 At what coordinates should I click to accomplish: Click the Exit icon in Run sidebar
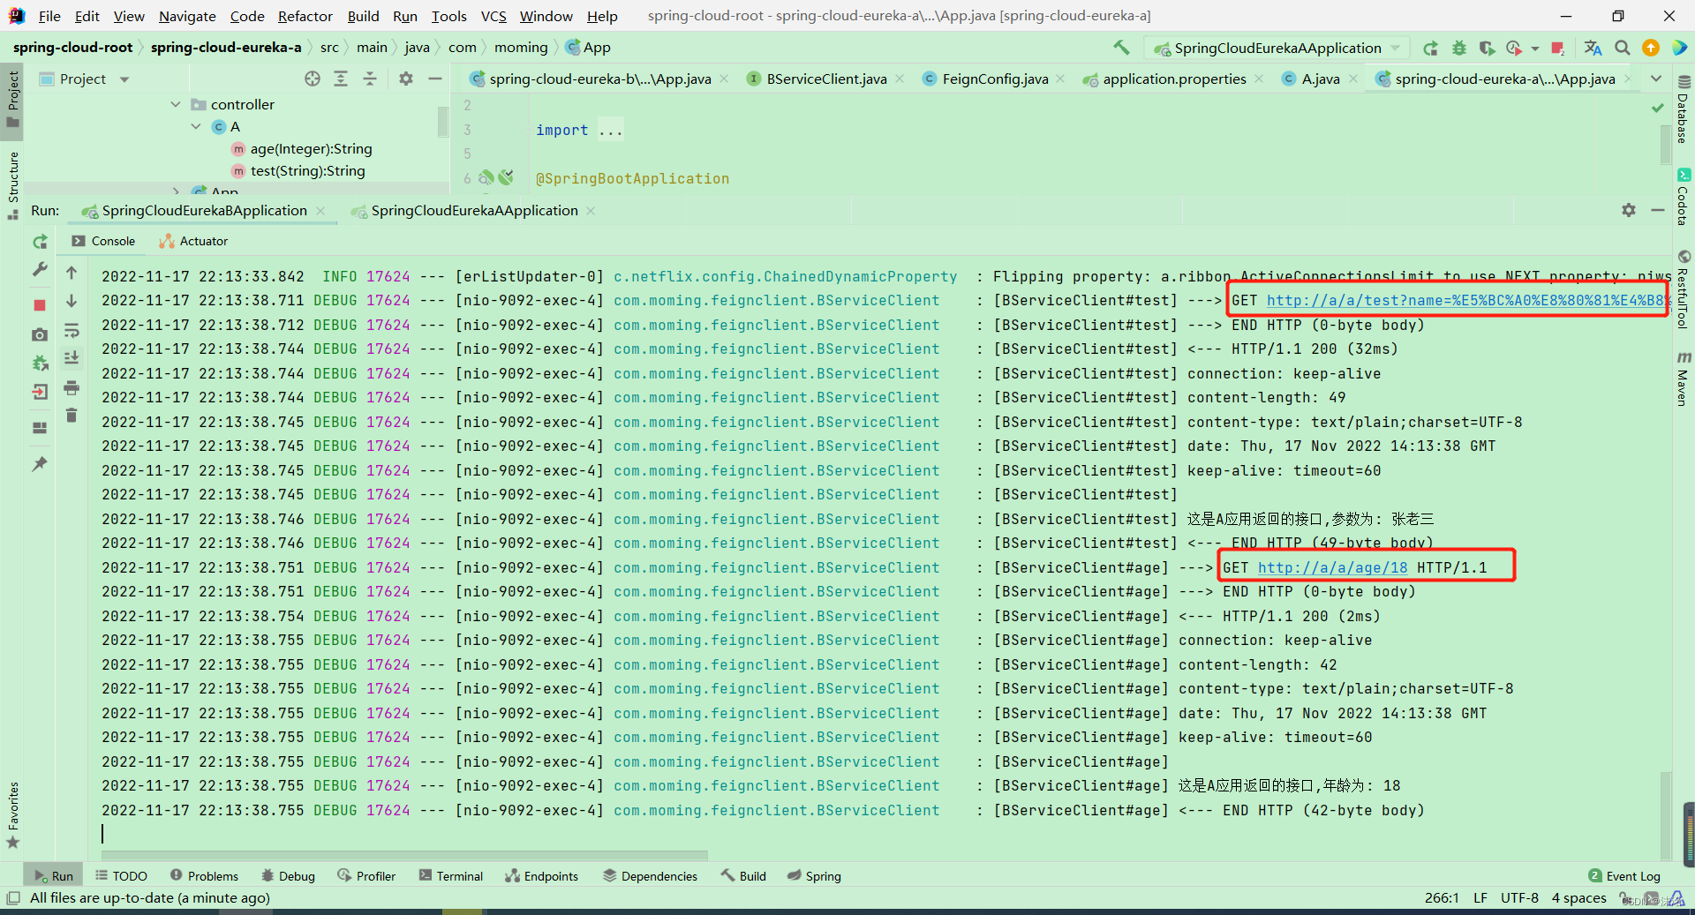(40, 392)
